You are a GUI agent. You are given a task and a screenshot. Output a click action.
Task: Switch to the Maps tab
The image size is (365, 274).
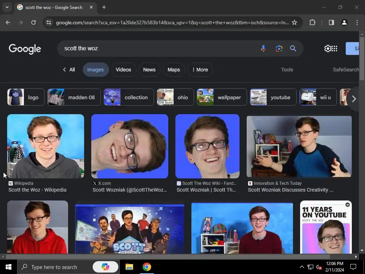pos(174,70)
